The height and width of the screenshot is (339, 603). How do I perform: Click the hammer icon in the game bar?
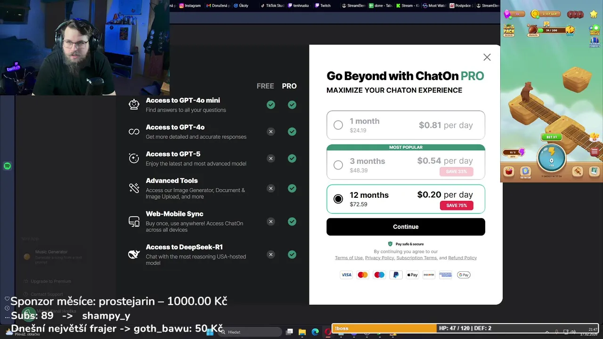[578, 172]
